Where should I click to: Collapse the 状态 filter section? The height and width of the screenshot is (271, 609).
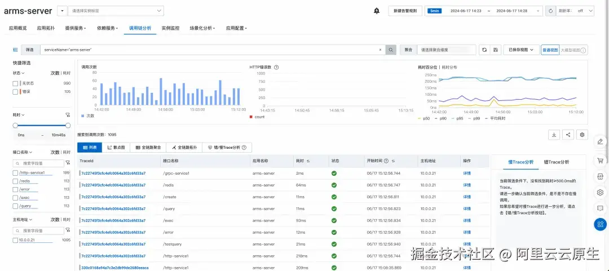pyautogui.click(x=19, y=73)
